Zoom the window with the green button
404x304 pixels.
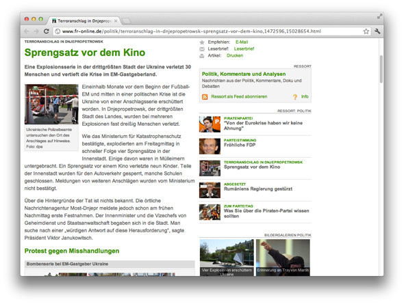[x=40, y=19]
